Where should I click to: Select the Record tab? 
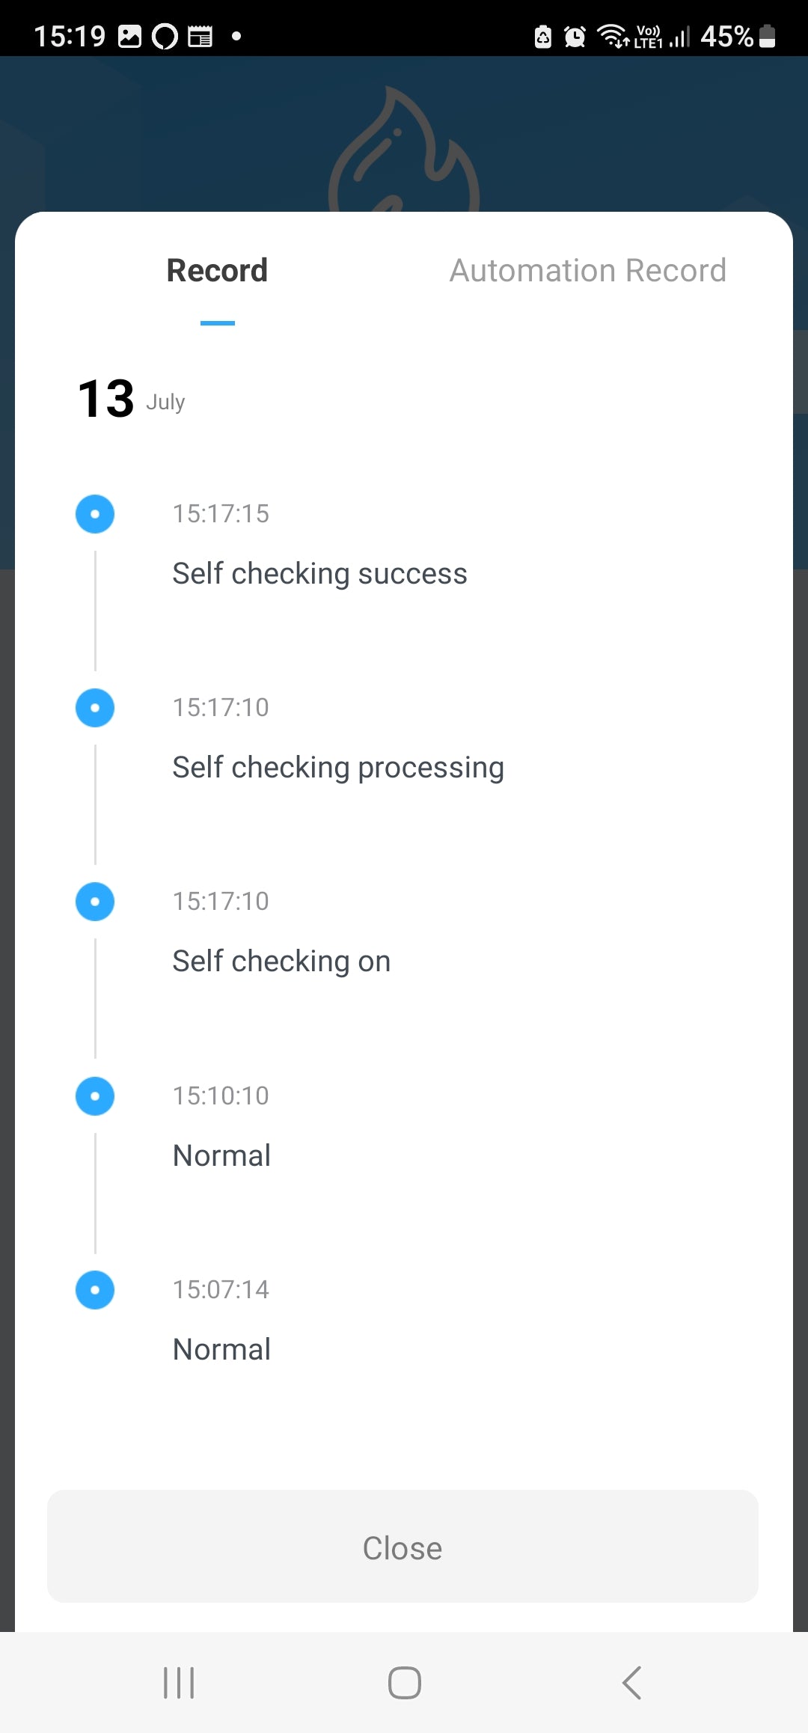pos(217,271)
